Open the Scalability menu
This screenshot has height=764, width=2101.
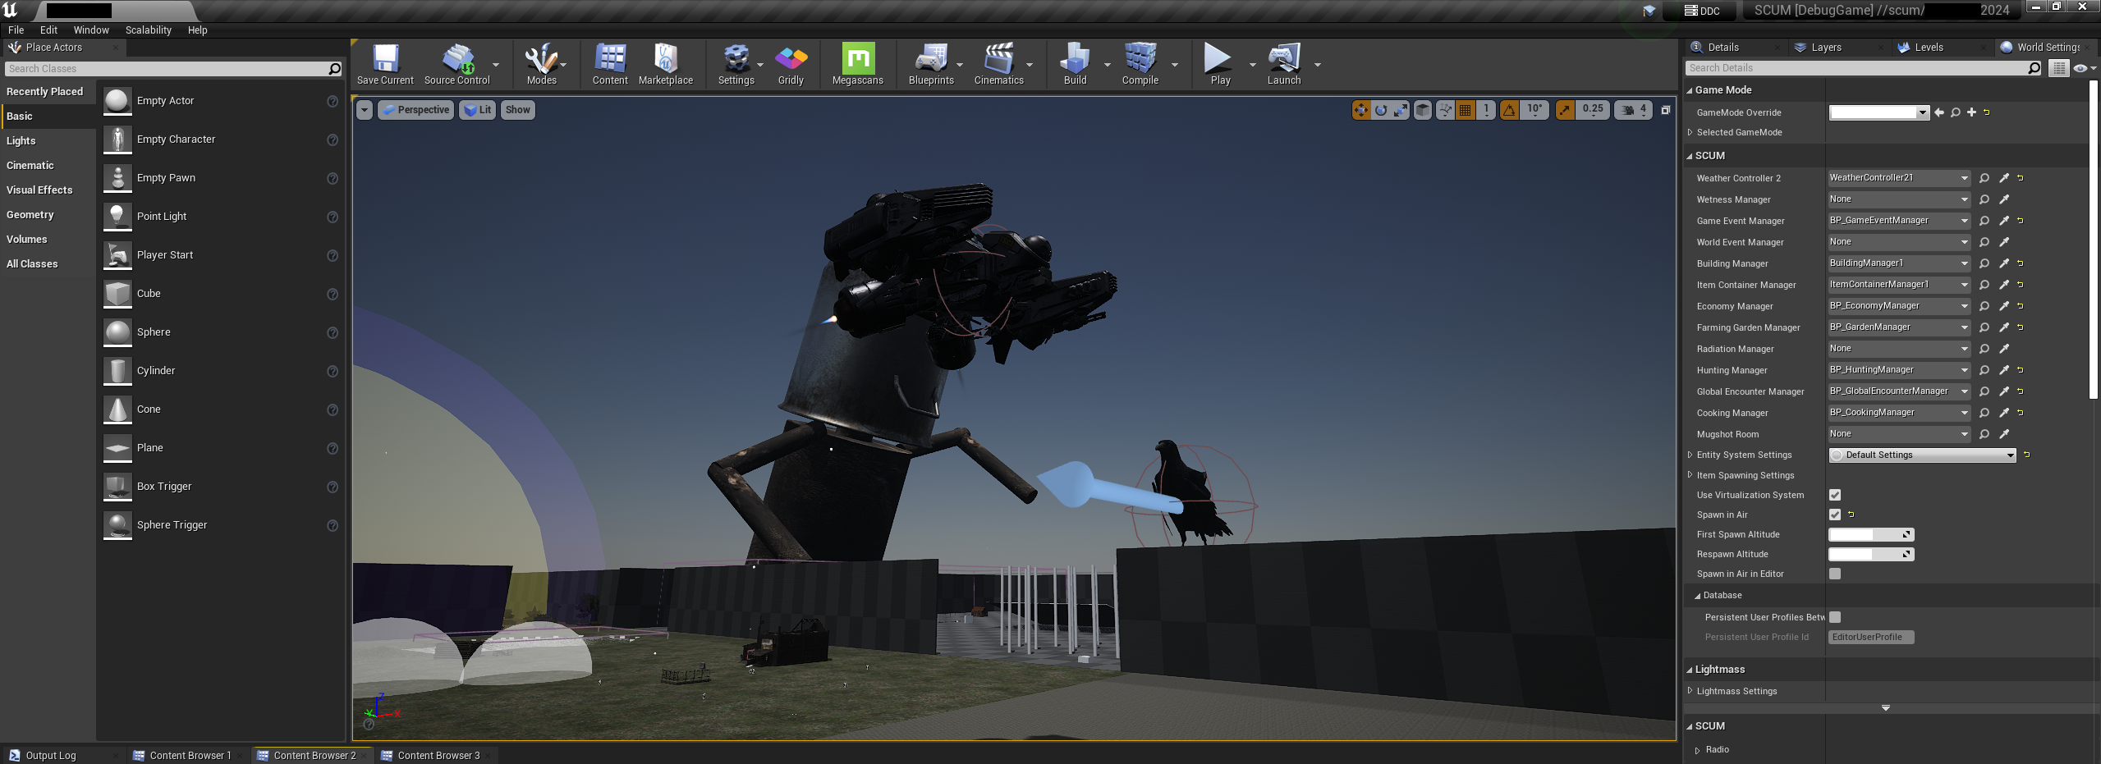point(148,30)
